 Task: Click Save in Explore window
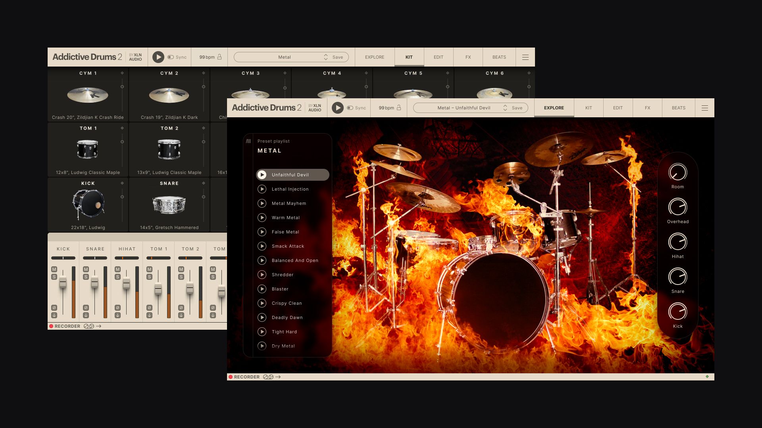tap(517, 108)
